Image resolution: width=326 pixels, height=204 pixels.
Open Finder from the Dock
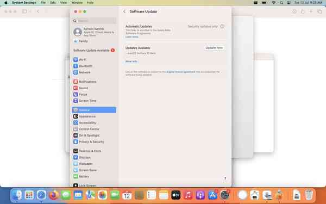point(17,195)
